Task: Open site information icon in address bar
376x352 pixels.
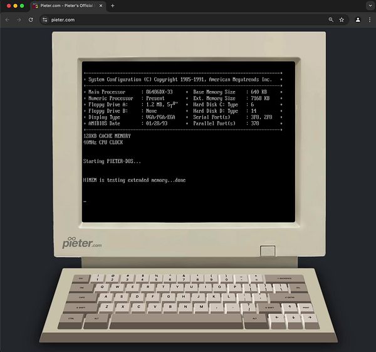Action: click(x=45, y=19)
